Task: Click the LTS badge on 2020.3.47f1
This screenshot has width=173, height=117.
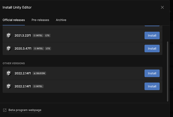Action: click(x=48, y=49)
